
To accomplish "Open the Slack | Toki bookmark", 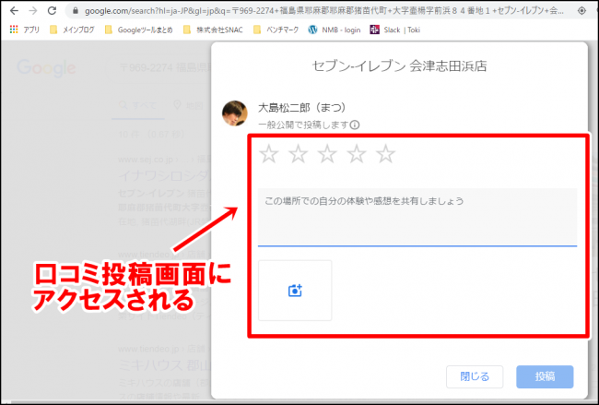I will click(395, 30).
